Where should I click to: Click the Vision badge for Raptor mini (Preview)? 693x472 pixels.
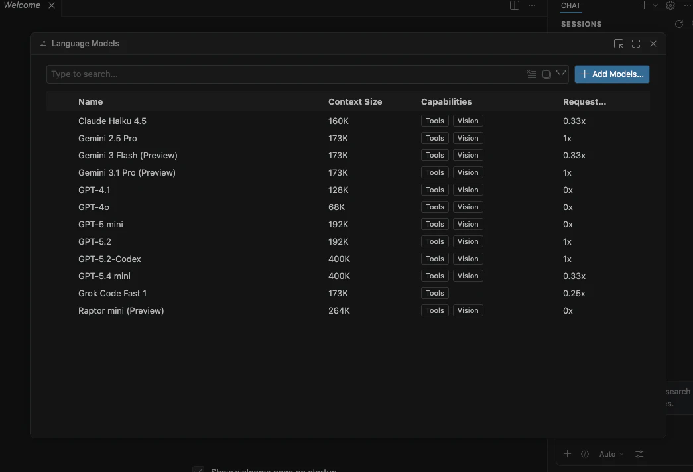click(x=468, y=310)
